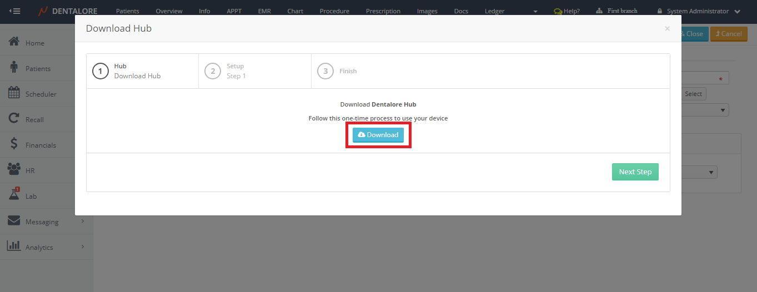
Task: Click the Messaging envelope icon
Action: [14, 221]
